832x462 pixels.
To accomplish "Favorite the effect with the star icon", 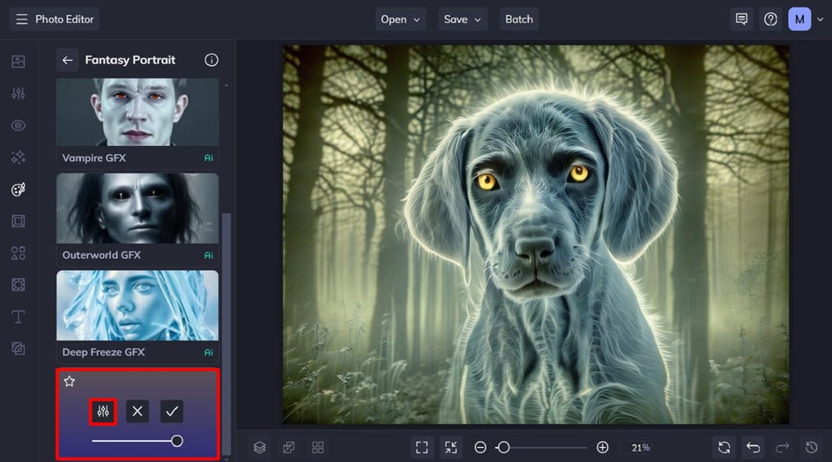I will (70, 381).
